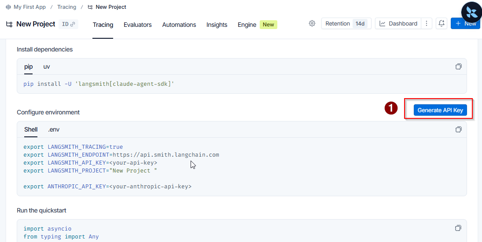Click the floating assistant avatar icon
Viewport: 482px width, 242px height.
click(x=472, y=12)
